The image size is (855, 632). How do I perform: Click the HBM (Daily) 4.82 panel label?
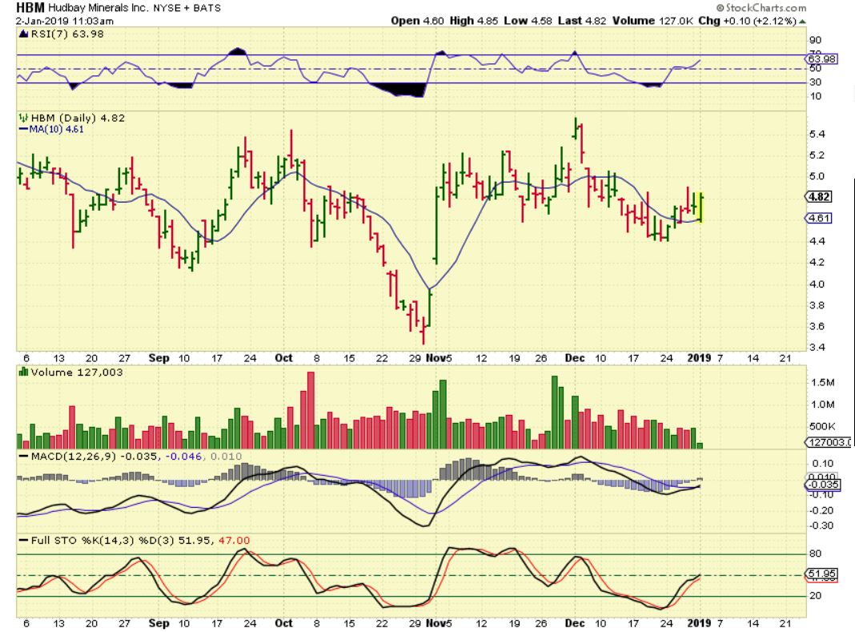[78, 118]
